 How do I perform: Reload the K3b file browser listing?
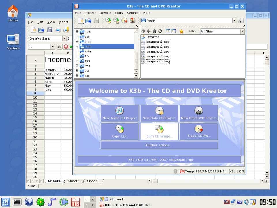[x=160, y=31]
